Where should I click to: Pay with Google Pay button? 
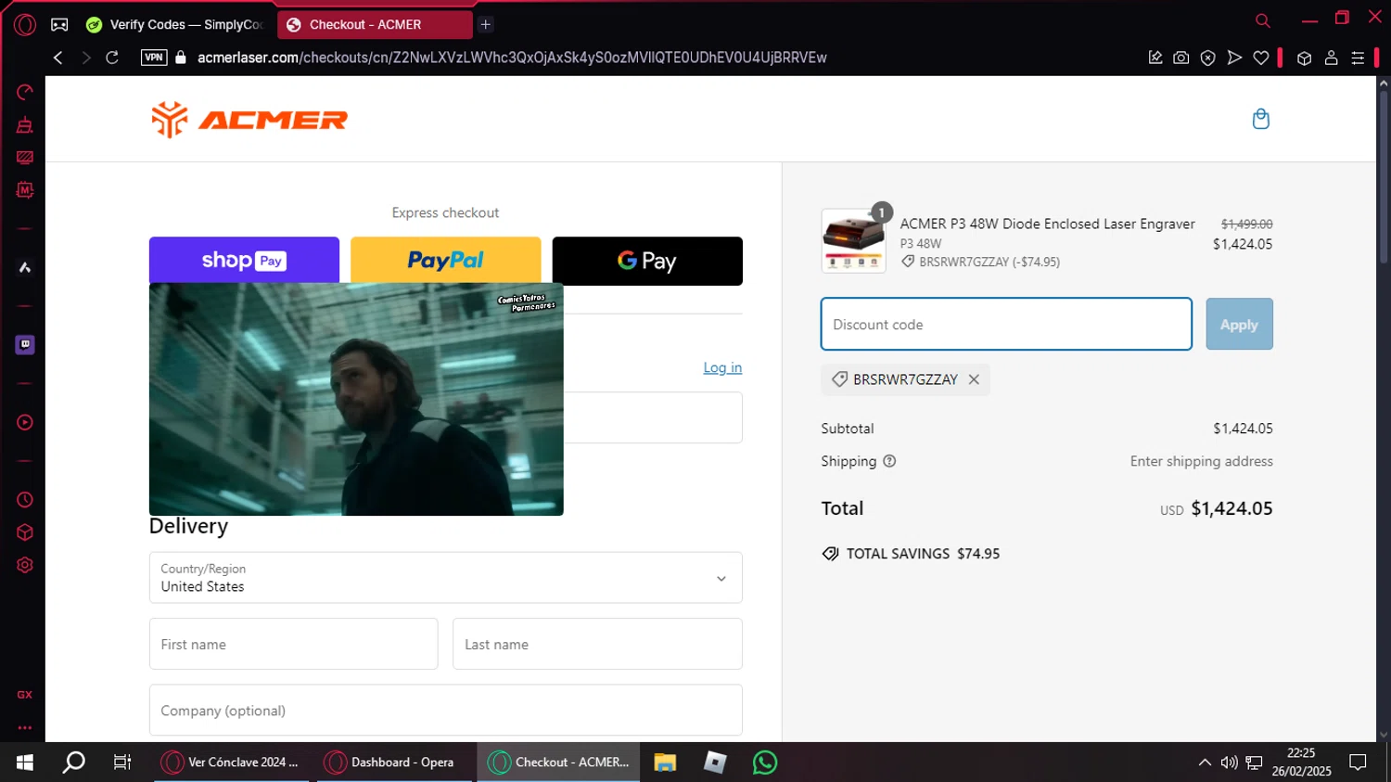coord(647,261)
